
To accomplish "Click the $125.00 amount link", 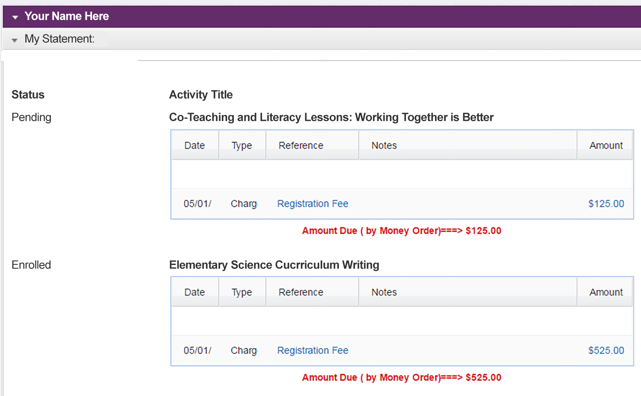I will 606,204.
